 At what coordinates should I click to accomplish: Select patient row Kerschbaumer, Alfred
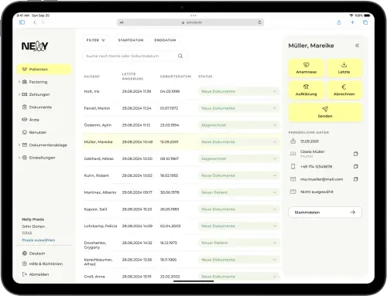click(x=182, y=260)
